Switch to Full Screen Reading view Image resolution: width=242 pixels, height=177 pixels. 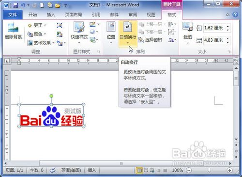coord(146,170)
